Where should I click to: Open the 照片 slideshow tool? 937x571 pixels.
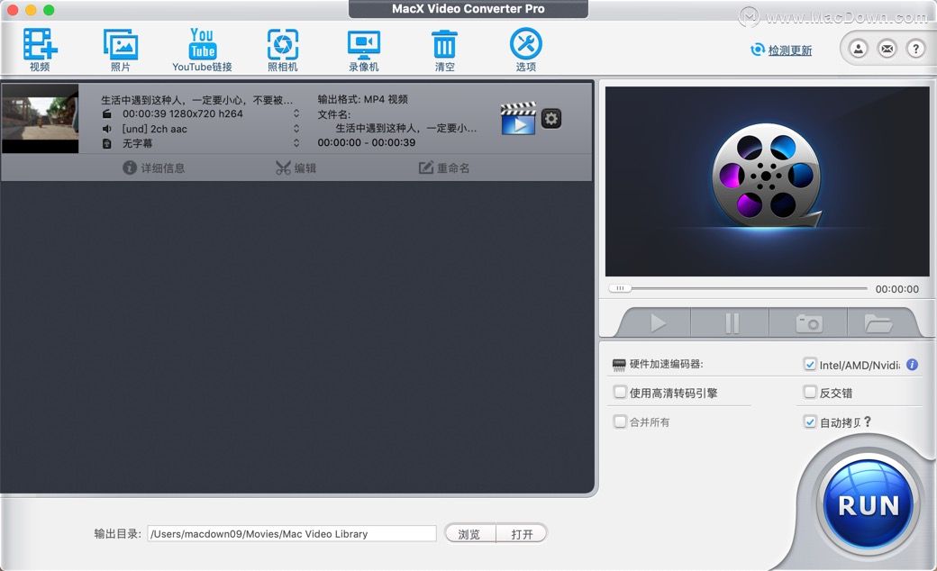pyautogui.click(x=120, y=49)
